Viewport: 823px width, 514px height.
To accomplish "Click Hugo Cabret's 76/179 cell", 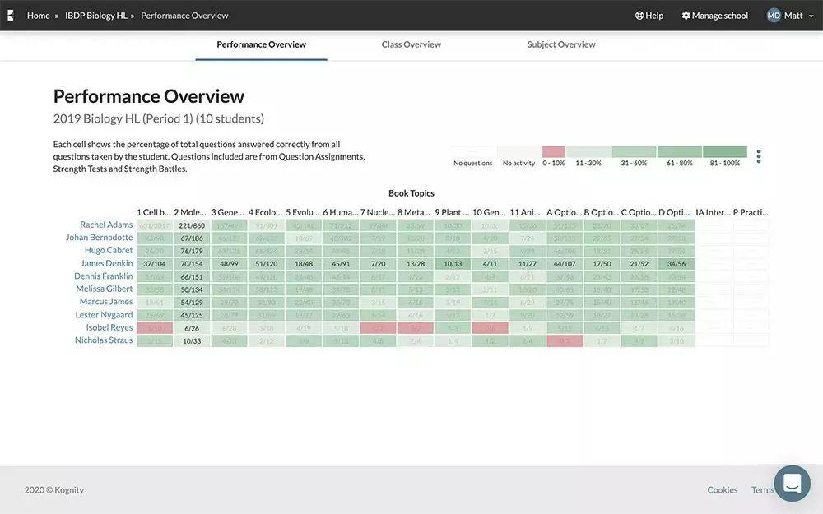I will (192, 251).
